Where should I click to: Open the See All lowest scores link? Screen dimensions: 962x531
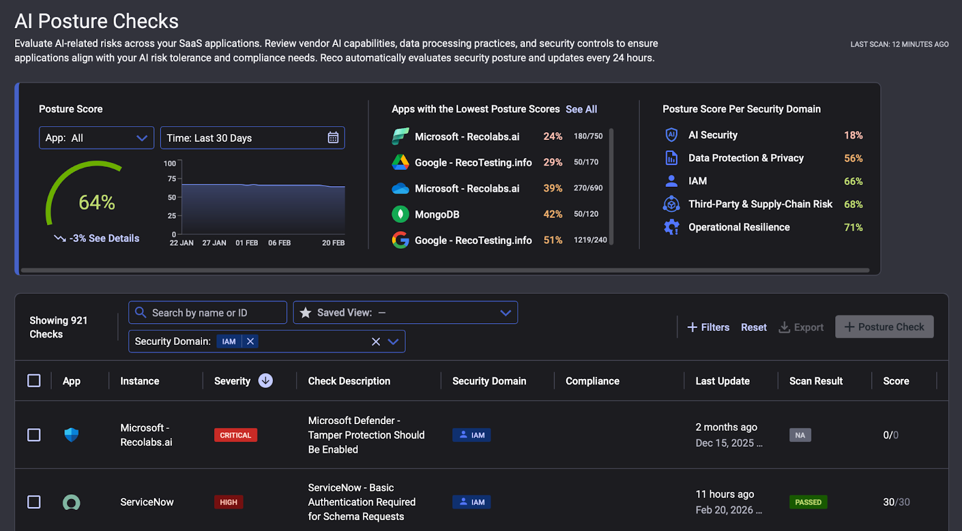pos(581,109)
